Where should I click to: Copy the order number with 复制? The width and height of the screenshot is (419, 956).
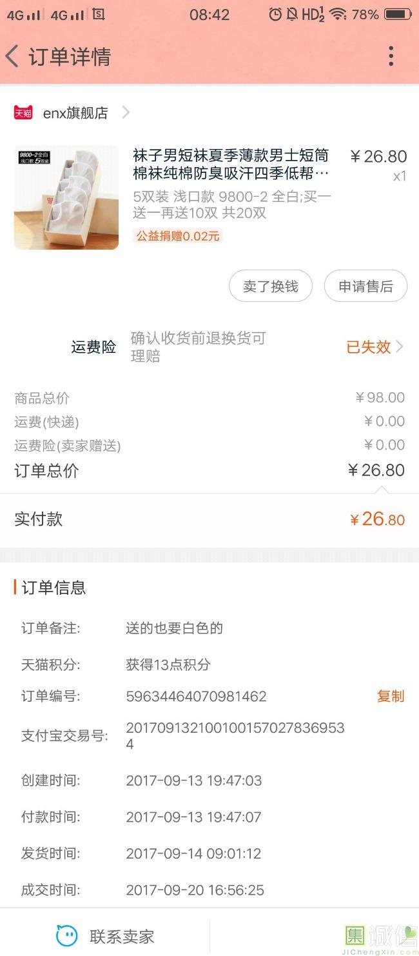point(391,696)
